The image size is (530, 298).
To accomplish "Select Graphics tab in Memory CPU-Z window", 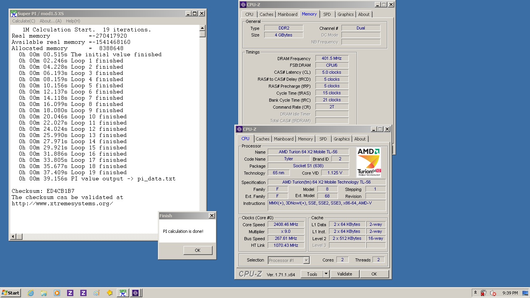I will [345, 14].
